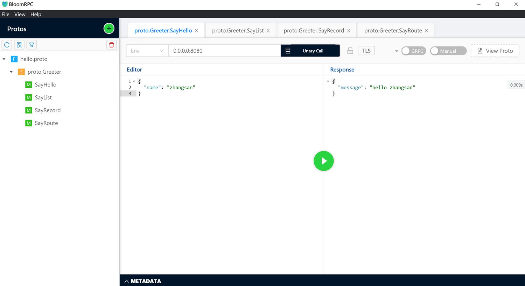Select SayRecord method in the tree
The height and width of the screenshot is (286, 525).
[48, 110]
